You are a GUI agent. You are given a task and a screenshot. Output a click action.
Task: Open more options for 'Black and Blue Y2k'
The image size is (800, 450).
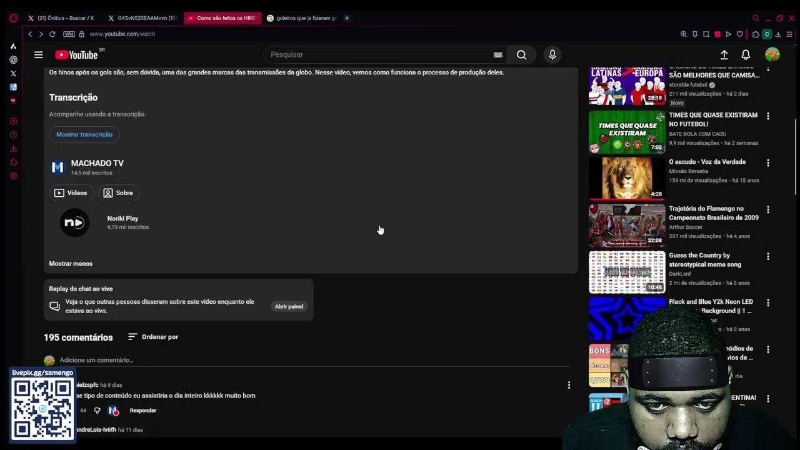tap(768, 303)
